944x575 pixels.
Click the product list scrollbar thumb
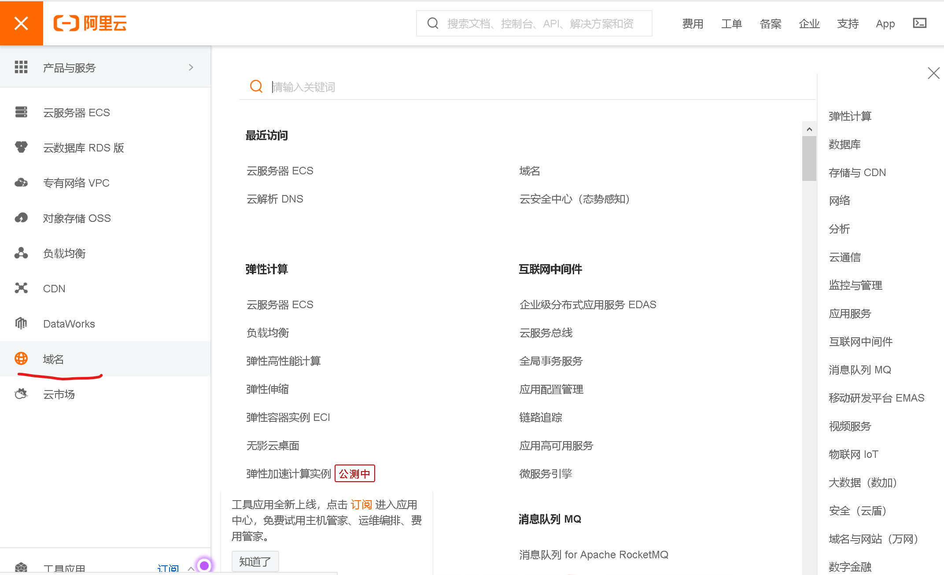(x=809, y=158)
